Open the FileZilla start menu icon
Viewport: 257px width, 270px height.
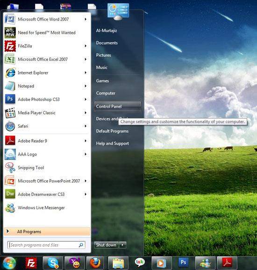click(10, 46)
